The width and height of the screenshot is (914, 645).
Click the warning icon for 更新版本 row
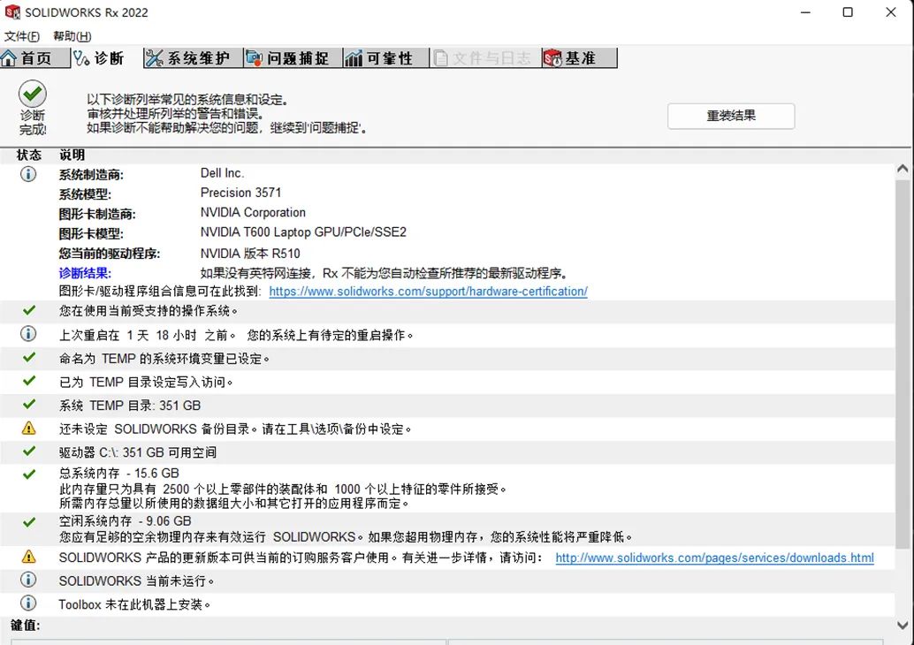click(x=28, y=557)
